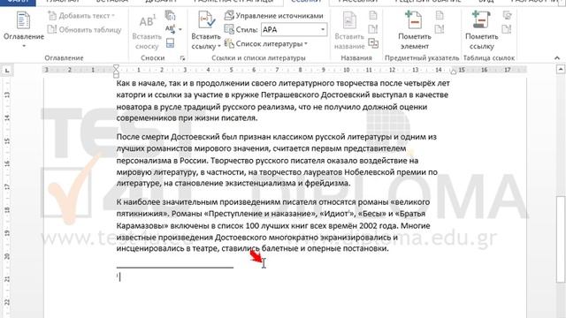Click Обновить таблицу in the Оглавление group
This screenshot has height=318, width=566.
click(x=85, y=30)
